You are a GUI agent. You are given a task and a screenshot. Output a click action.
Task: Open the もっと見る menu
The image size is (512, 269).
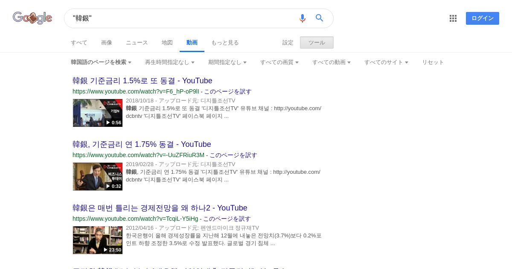tap(225, 43)
